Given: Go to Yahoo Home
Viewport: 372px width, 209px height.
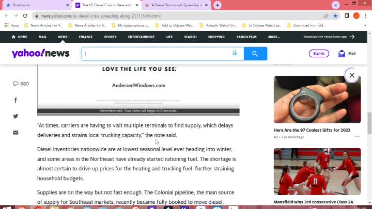Looking at the screenshot, I should point(20,37).
